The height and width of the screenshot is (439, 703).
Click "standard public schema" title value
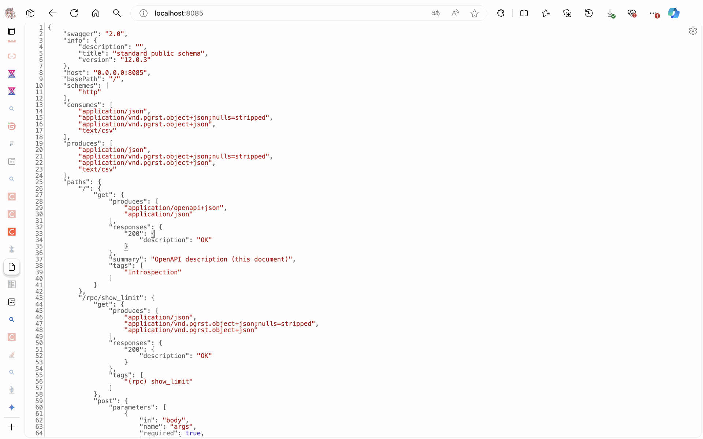pyautogui.click(x=159, y=53)
